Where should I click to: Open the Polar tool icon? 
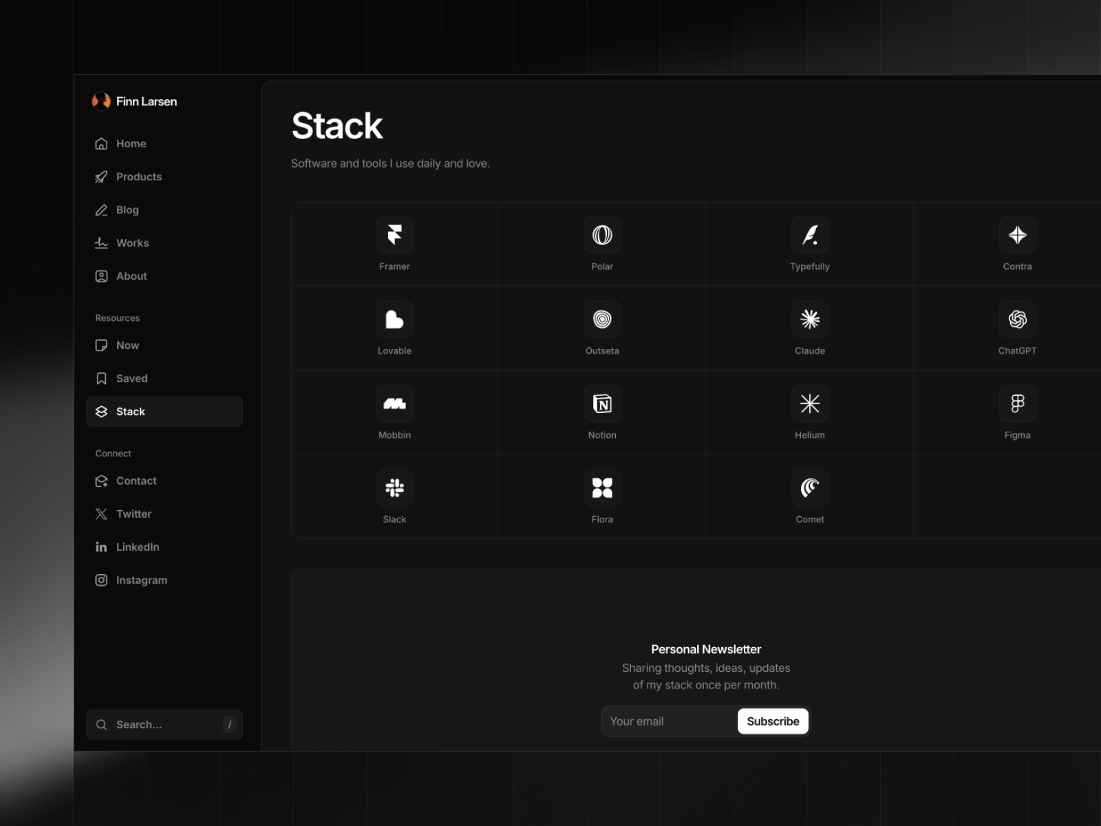point(602,235)
